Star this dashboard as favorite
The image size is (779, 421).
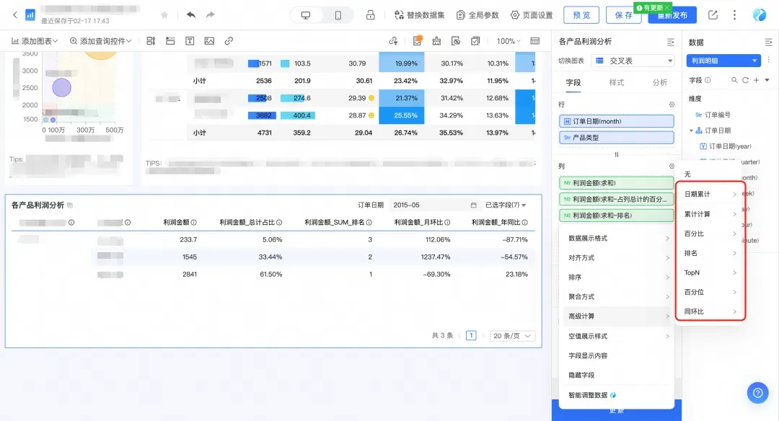164,15
